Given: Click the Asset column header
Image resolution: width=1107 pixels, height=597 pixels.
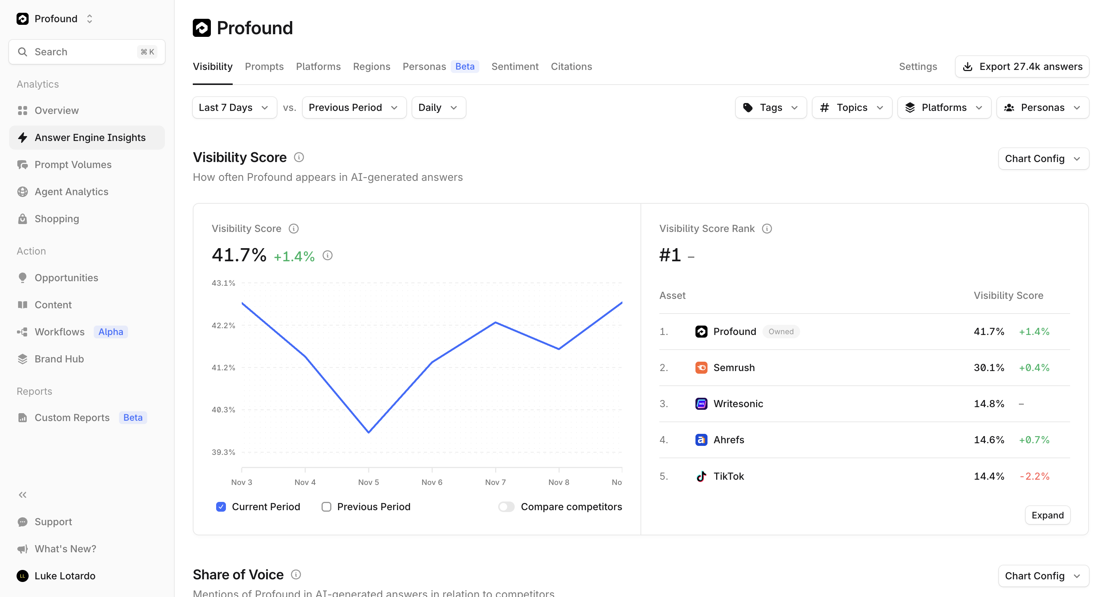Looking at the screenshot, I should (672, 295).
